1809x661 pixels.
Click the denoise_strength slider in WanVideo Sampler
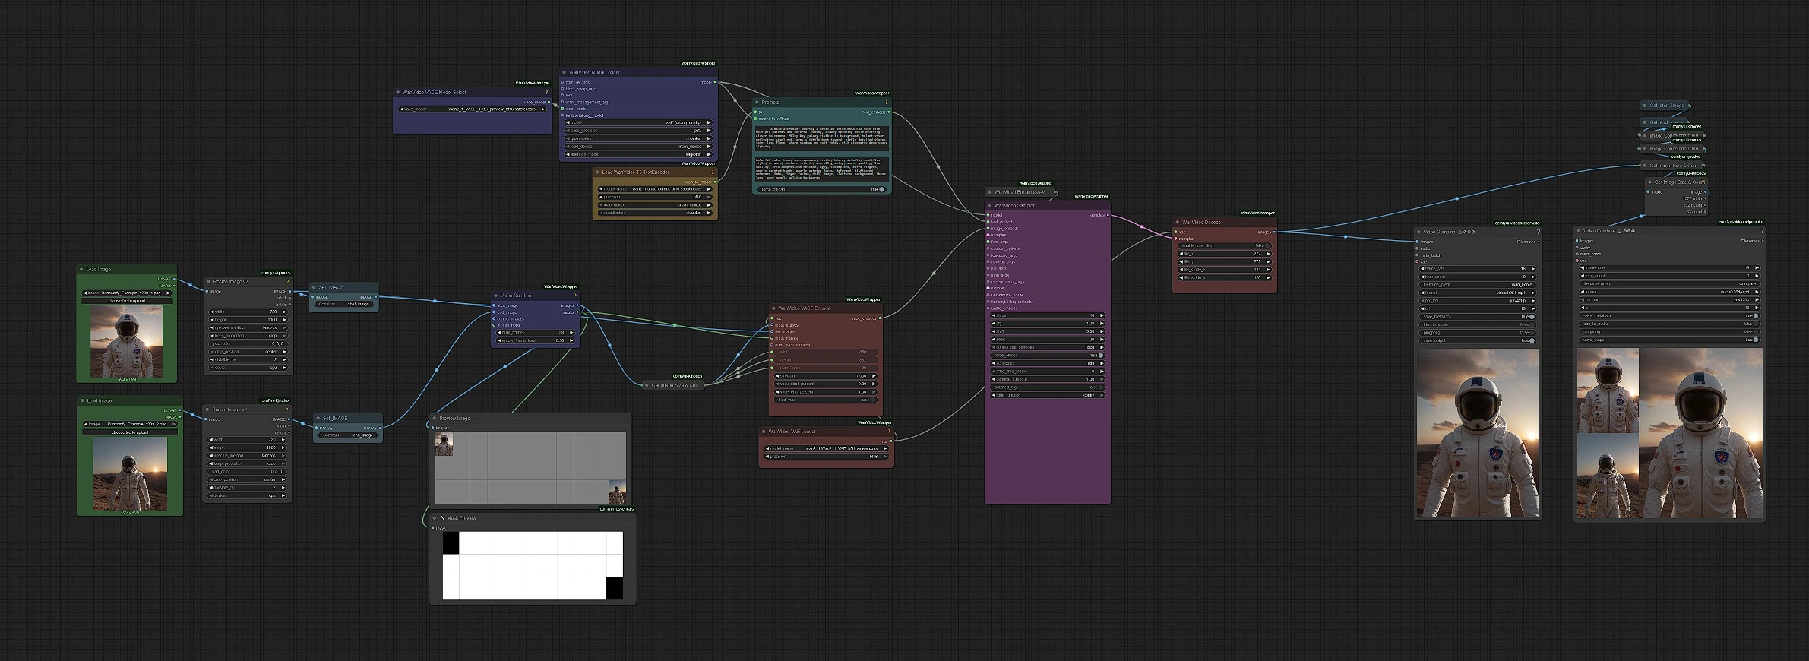pyautogui.click(x=1047, y=379)
